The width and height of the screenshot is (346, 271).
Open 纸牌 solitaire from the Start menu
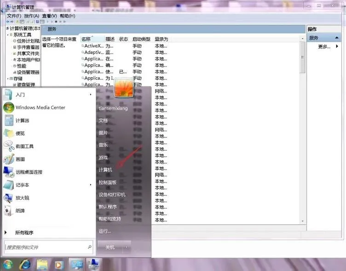click(x=49, y=211)
